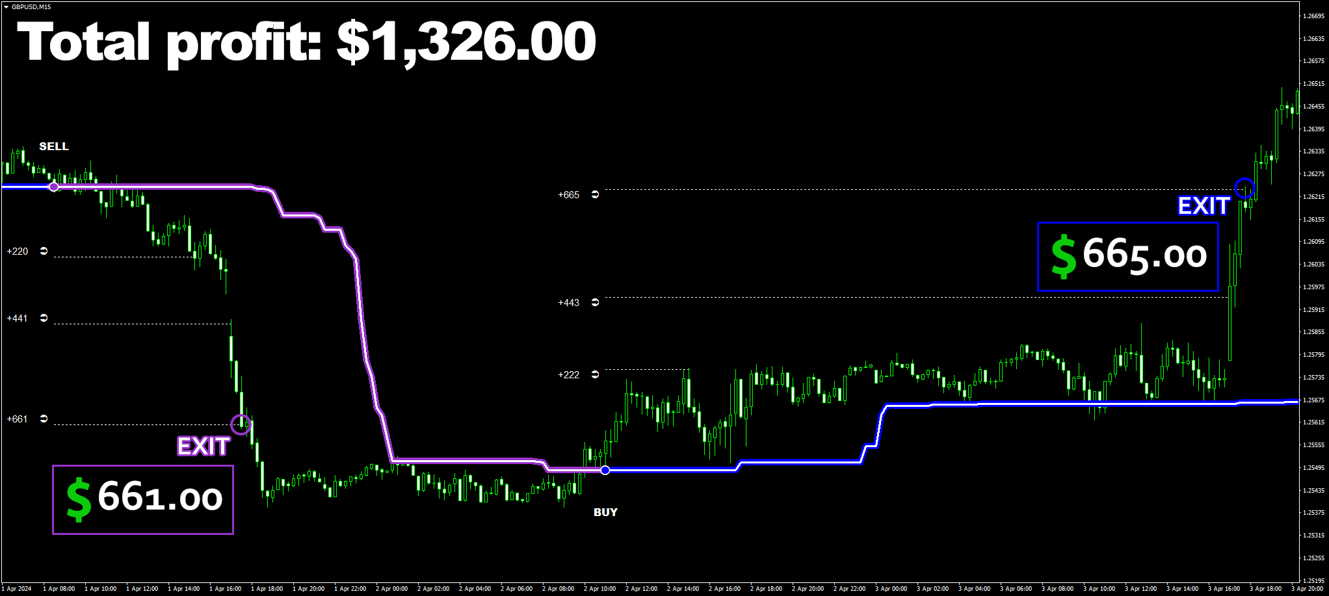This screenshot has height=596, width=1329.
Task: Click the purple EXIT text label
Action: [x=204, y=447]
